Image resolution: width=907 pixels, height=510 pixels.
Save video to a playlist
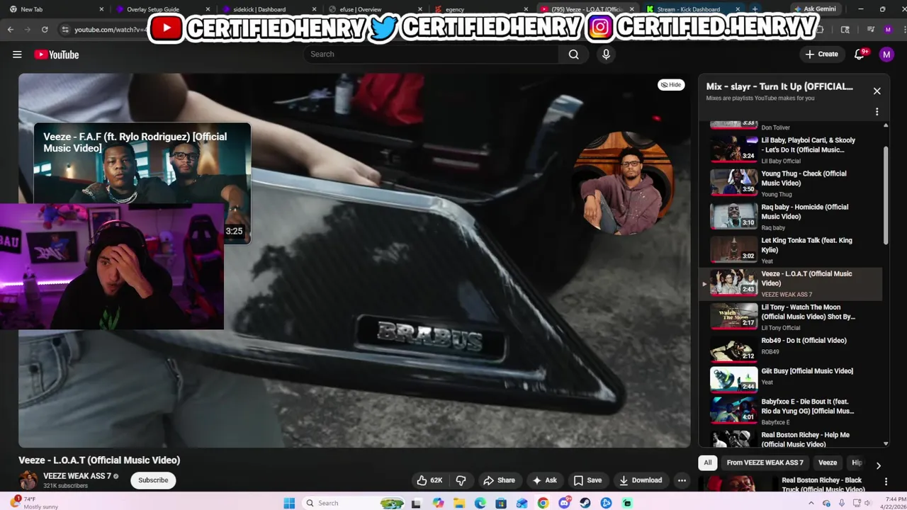coord(587,480)
